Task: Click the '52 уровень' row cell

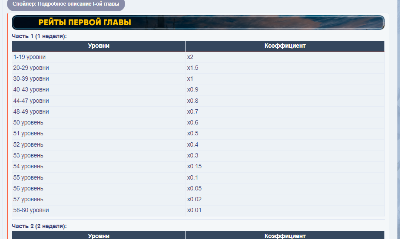Action: [x=28, y=144]
